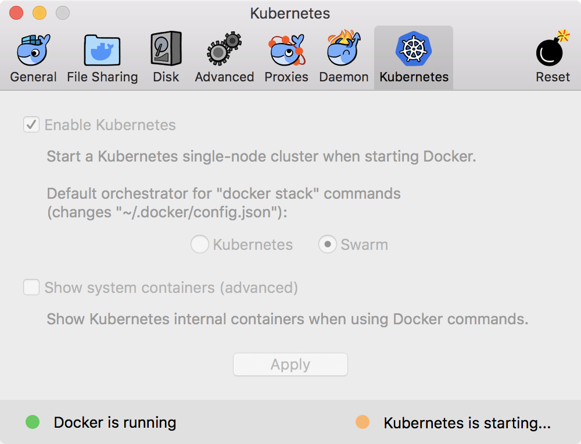Open the Proxies configuration pane

point(286,55)
